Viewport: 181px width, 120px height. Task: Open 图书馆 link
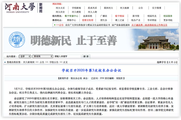pos(136,16)
